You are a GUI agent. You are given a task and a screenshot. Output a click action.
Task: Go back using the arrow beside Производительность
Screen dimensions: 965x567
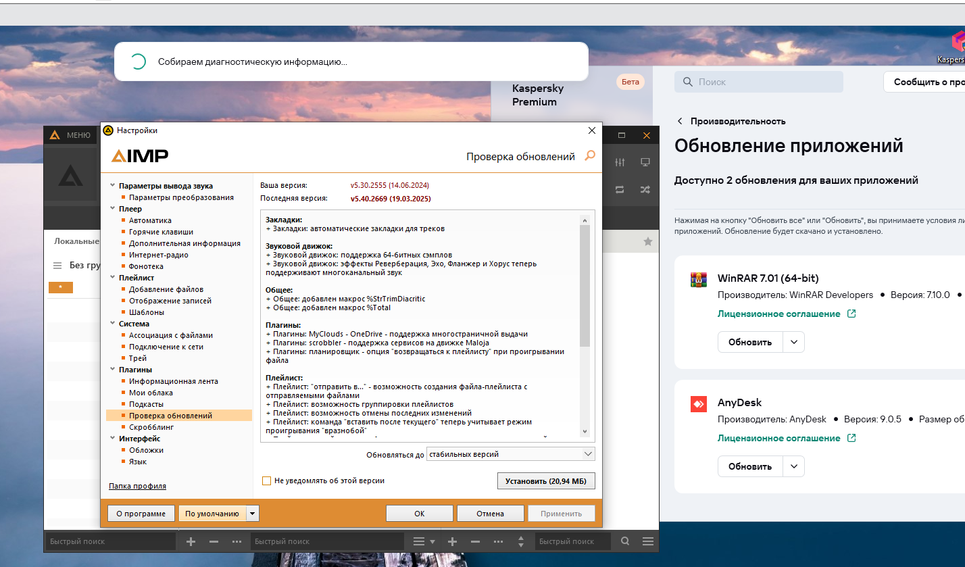[x=680, y=121]
